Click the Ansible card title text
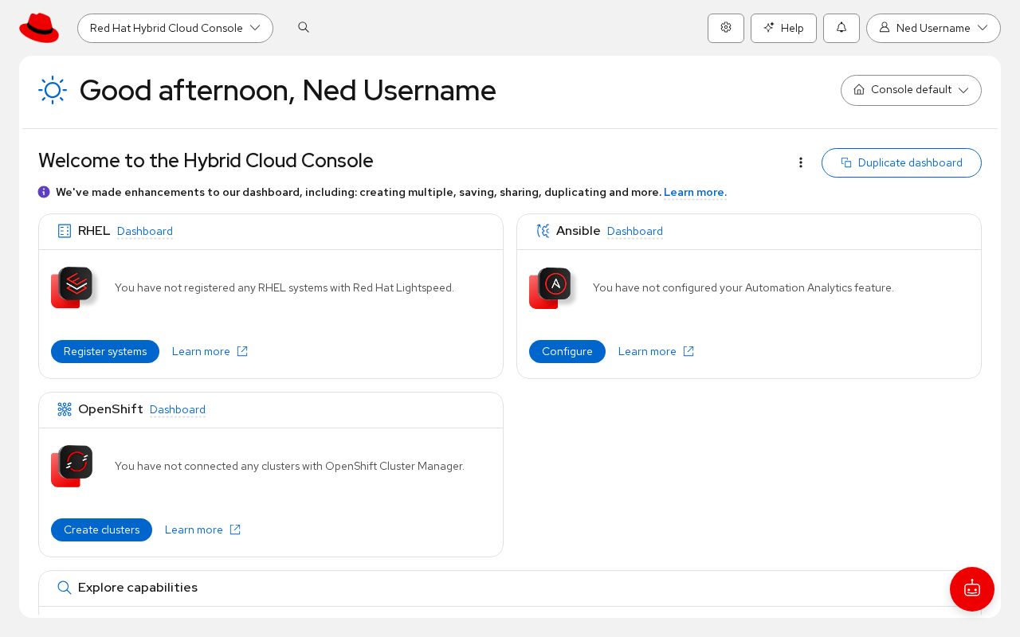The width and height of the screenshot is (1020, 637). pyautogui.click(x=579, y=231)
